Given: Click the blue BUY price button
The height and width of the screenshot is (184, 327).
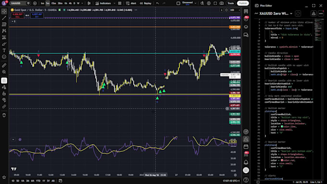Looking at the screenshot, I should click(37, 15).
